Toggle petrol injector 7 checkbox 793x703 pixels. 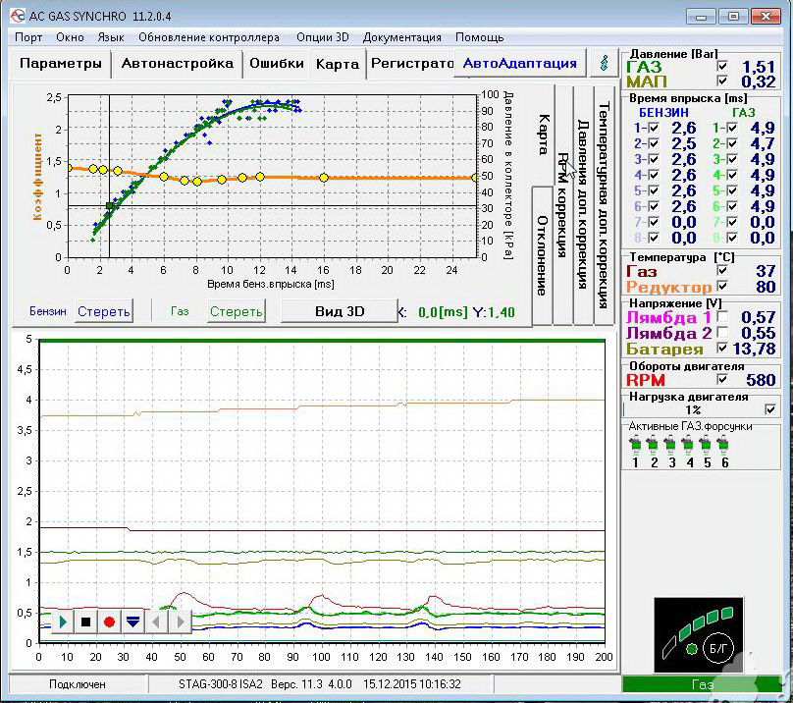[x=654, y=222]
